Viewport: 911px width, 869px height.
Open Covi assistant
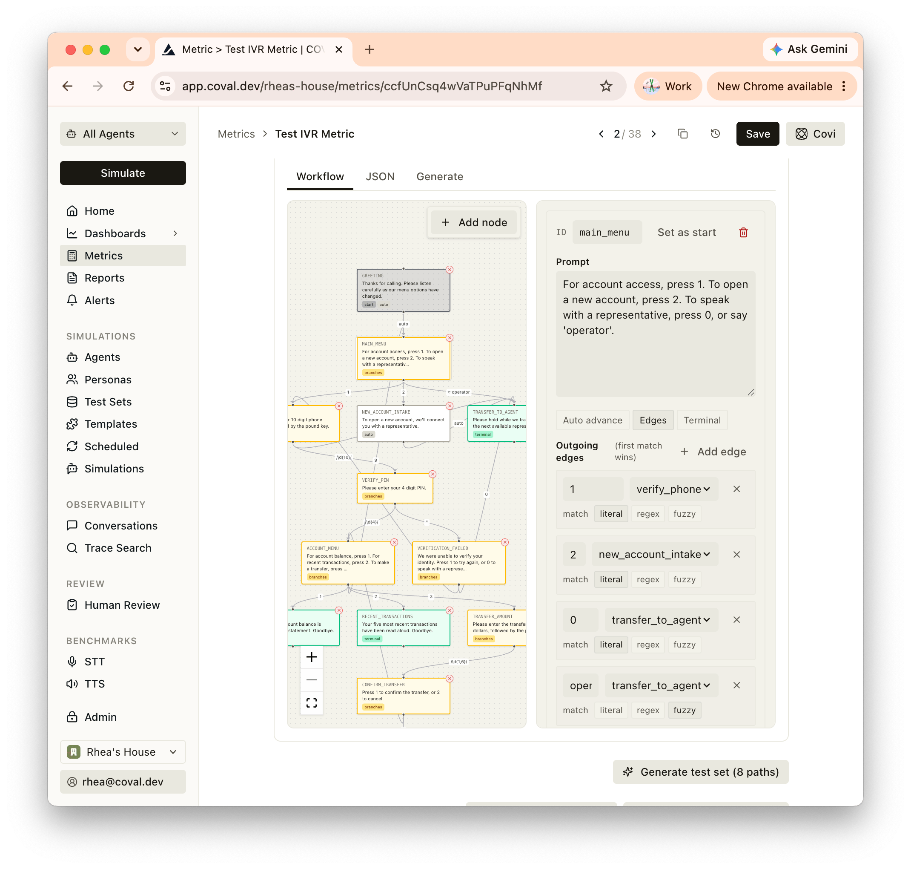pyautogui.click(x=815, y=134)
